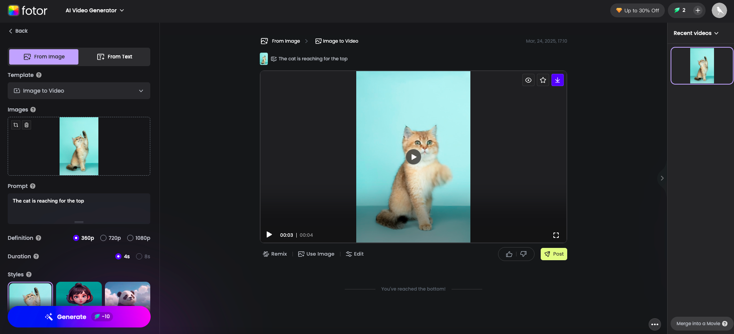Viewport: 734px width, 334px height.
Task: Open the AI Video Generator dropdown
Action: (95, 10)
